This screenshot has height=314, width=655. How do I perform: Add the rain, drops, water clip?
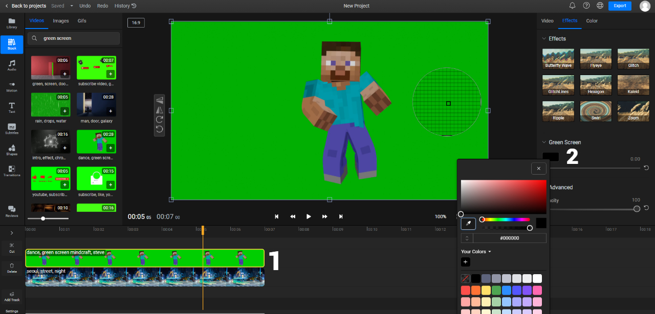(x=64, y=111)
